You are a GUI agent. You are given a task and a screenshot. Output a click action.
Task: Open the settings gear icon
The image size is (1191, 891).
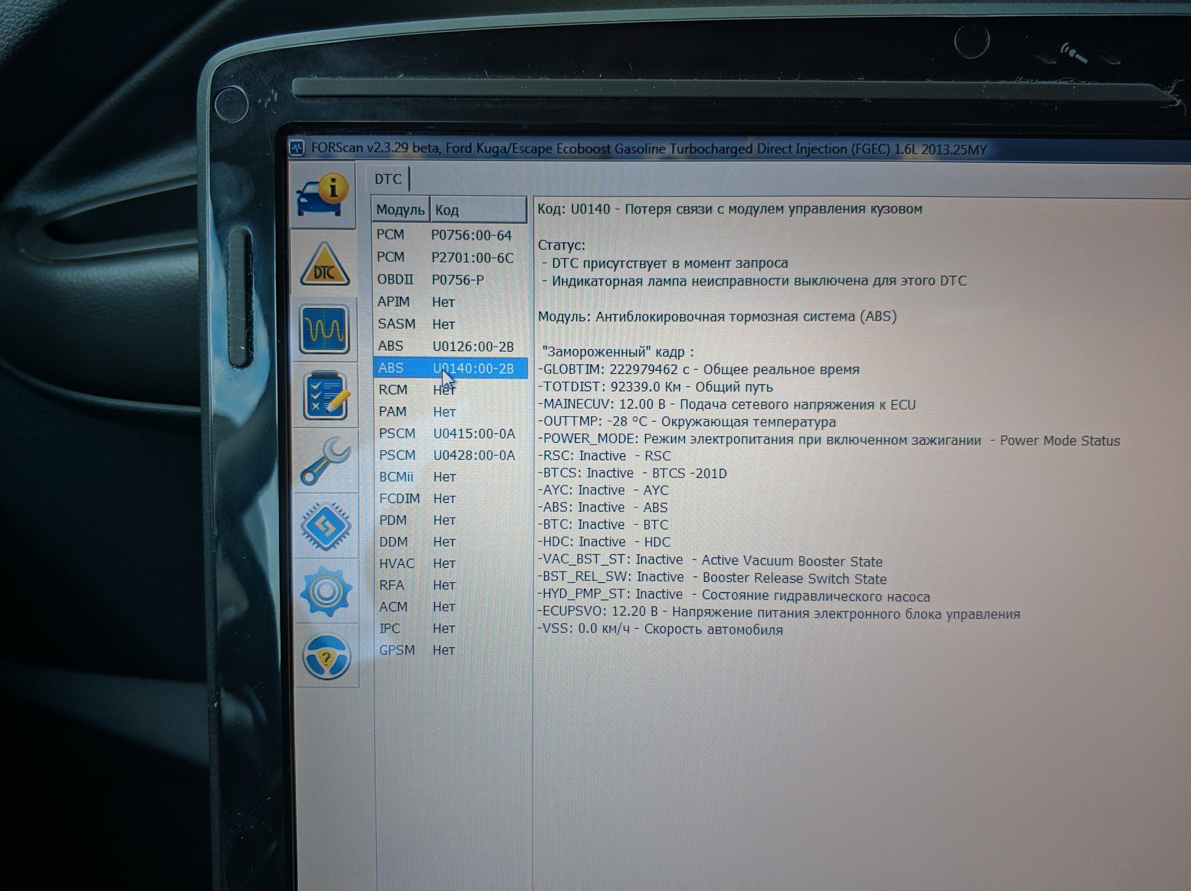pos(326,591)
